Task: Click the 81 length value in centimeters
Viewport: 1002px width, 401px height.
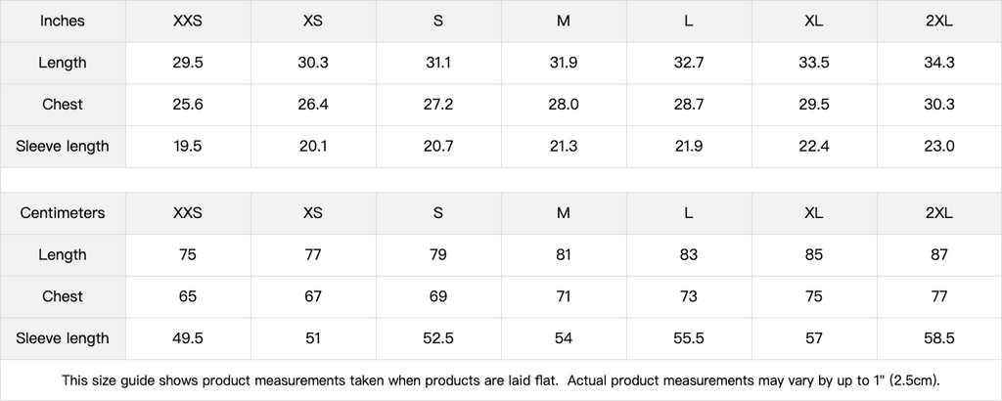Action: 564,255
